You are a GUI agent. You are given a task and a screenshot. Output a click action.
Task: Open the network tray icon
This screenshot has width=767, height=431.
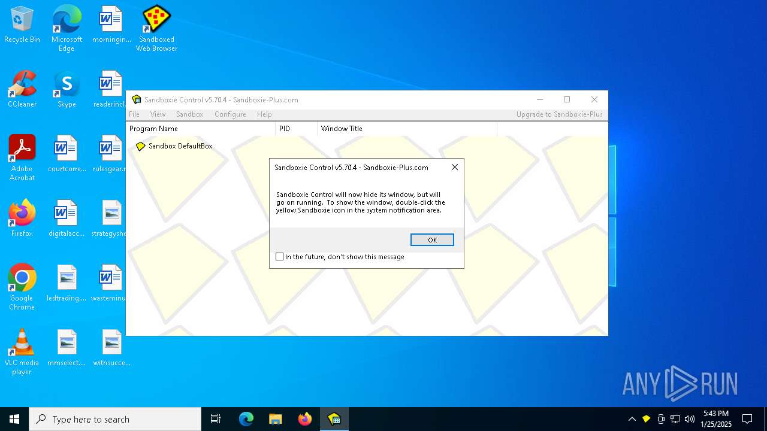tap(675, 419)
